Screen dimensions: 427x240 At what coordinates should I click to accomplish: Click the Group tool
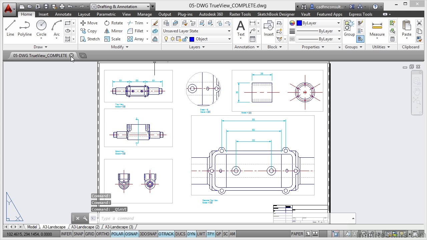[349, 28]
